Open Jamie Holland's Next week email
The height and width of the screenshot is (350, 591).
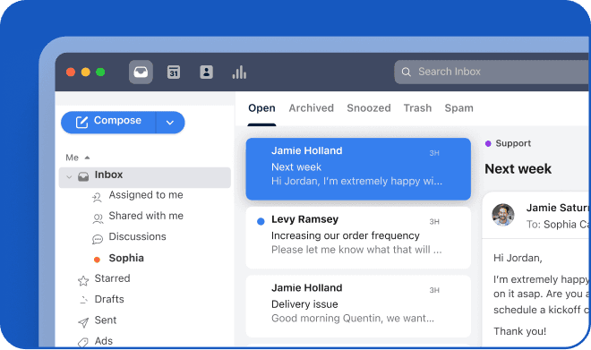tap(358, 169)
